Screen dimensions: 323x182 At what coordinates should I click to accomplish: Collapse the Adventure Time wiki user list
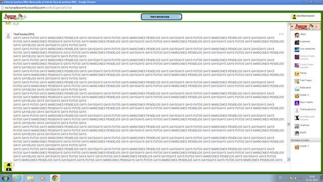tap(292, 27)
